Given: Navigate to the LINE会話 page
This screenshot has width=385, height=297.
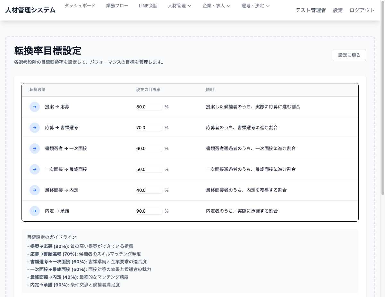Looking at the screenshot, I should coord(148,5).
